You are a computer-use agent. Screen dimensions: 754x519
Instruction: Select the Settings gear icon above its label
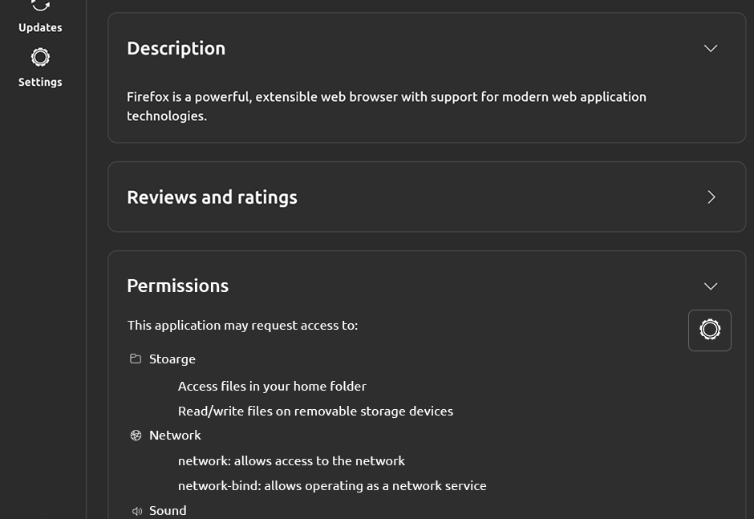click(40, 57)
